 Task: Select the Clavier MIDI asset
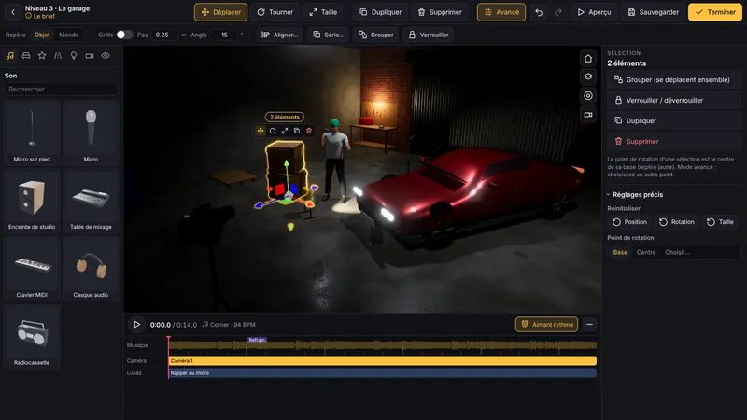click(32, 269)
